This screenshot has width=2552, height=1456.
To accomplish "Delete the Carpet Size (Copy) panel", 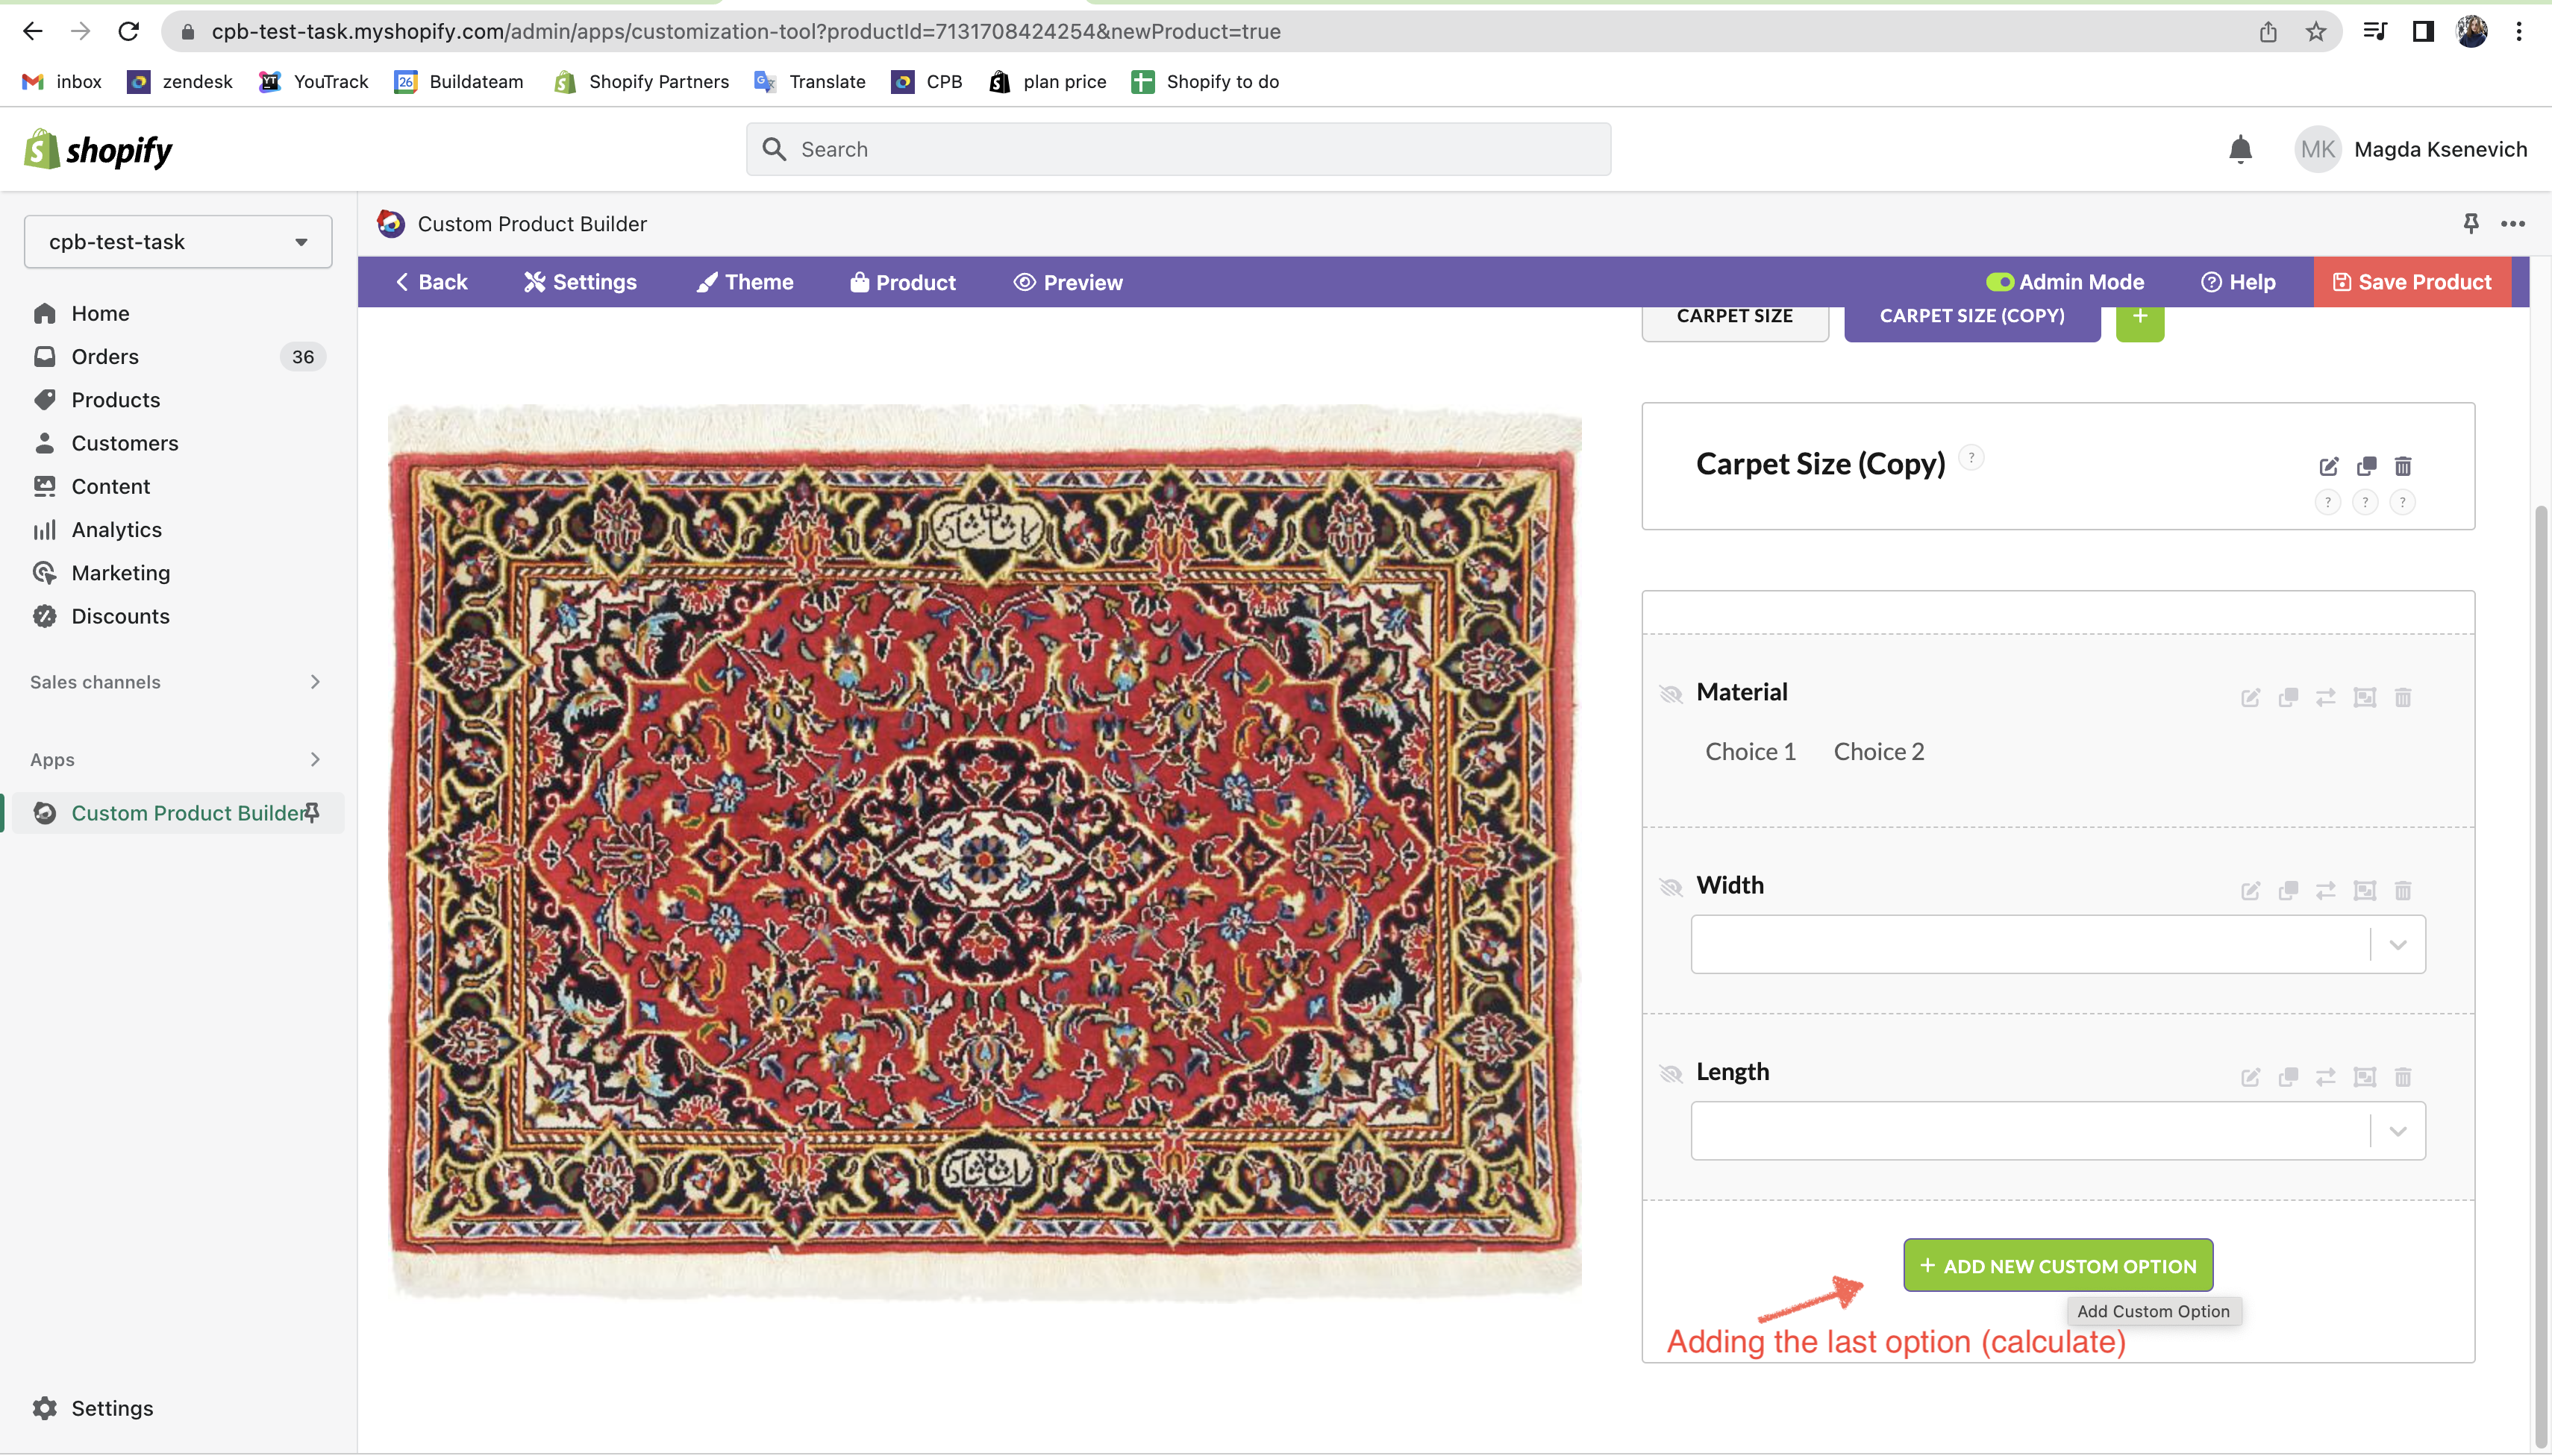I will pos(2403,466).
